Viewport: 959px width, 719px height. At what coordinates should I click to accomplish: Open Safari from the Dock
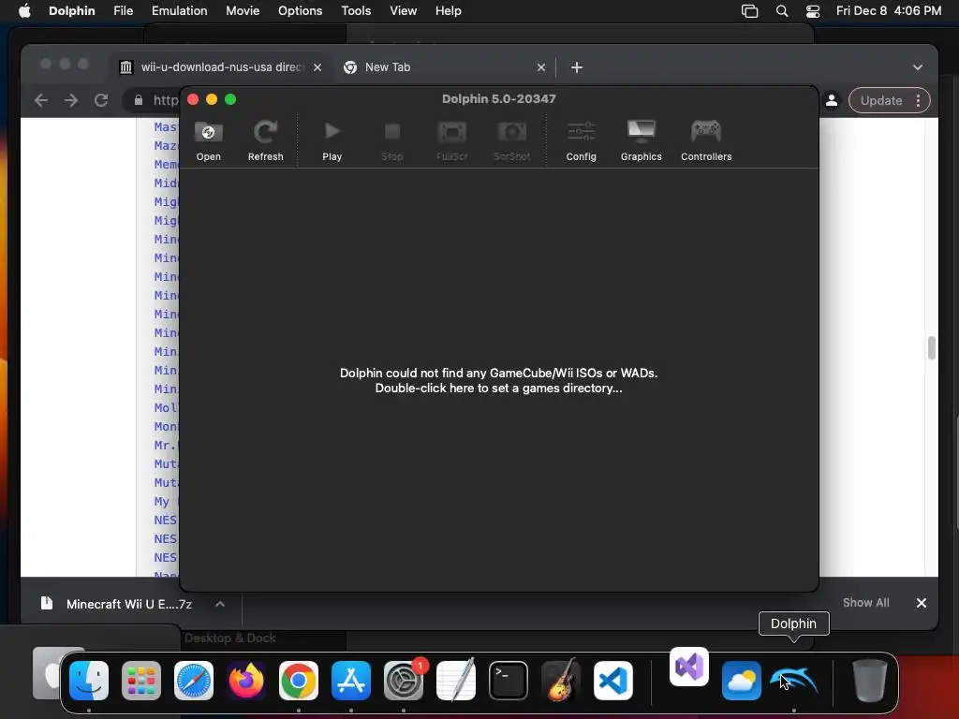[194, 681]
